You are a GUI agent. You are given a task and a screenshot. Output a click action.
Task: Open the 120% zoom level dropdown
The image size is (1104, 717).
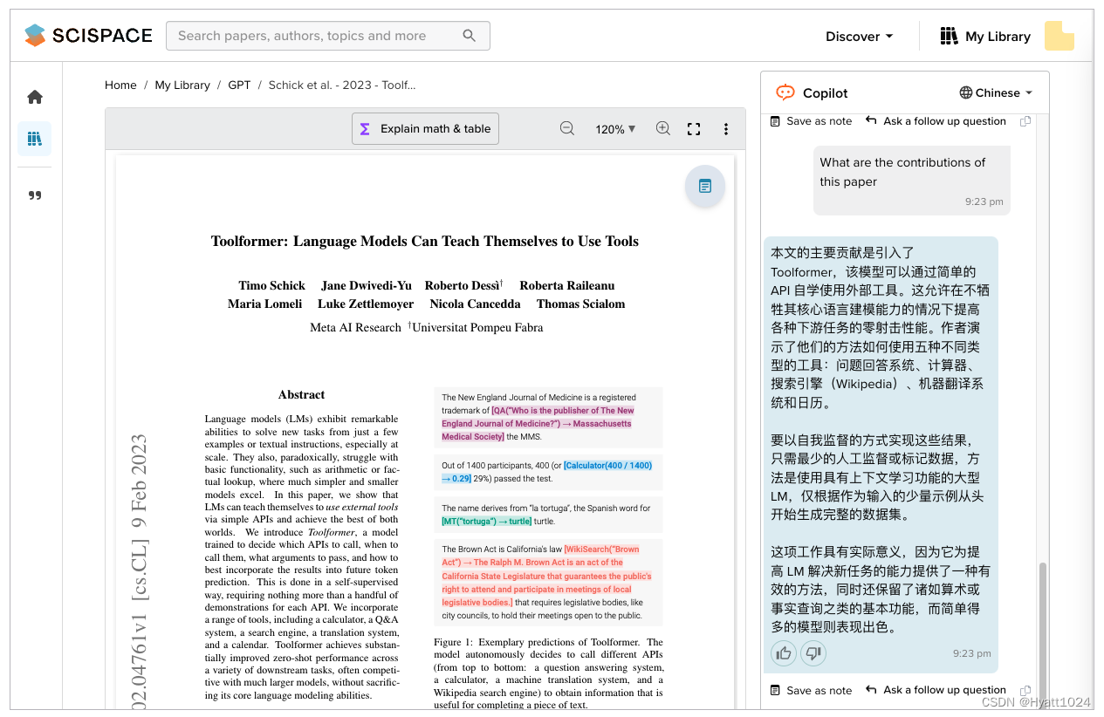[615, 129]
